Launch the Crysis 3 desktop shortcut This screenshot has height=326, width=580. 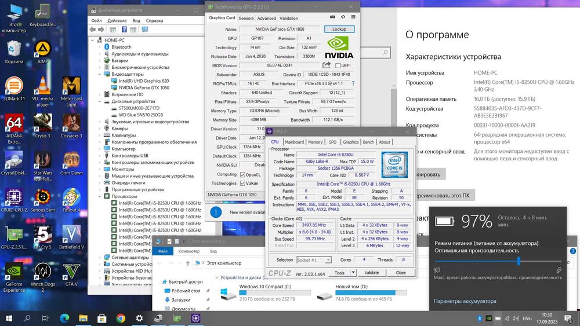click(42, 126)
